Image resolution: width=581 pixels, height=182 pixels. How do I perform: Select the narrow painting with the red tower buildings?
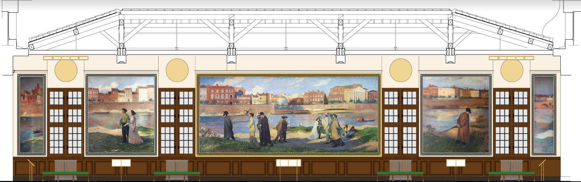point(32,115)
